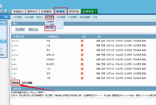The height and width of the screenshot is (105, 156).
Task: Click enabled status icon in video row
Action: 82,73
